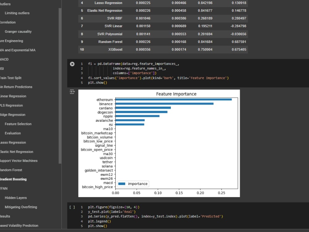Click the Feature Importance chart output
This screenshot has width=309, height=232.
click(159, 143)
